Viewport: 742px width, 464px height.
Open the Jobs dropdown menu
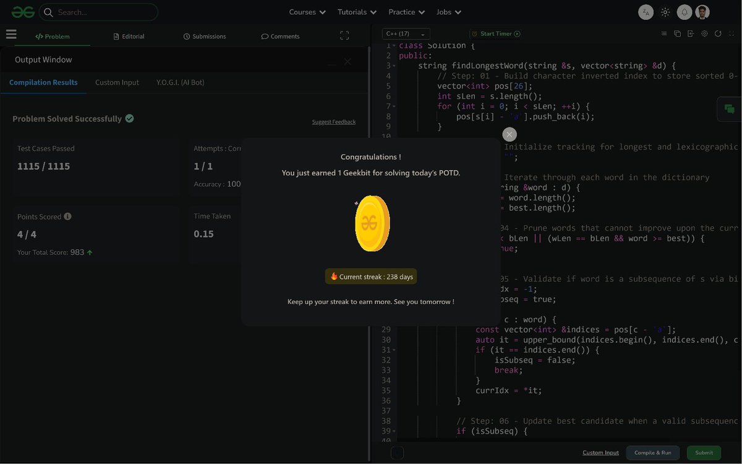[x=448, y=12]
